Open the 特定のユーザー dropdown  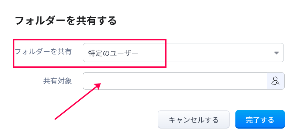(x=183, y=53)
